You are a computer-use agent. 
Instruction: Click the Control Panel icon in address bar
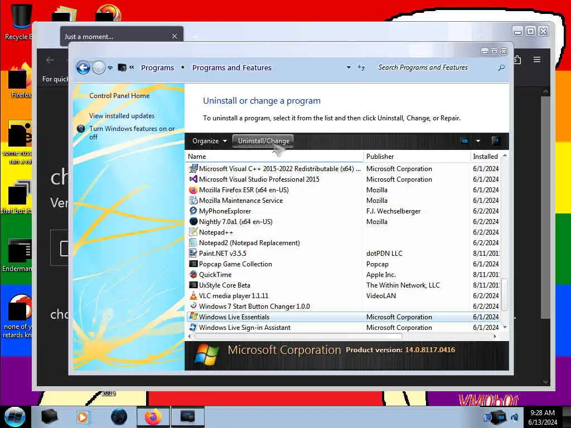pyautogui.click(x=122, y=67)
